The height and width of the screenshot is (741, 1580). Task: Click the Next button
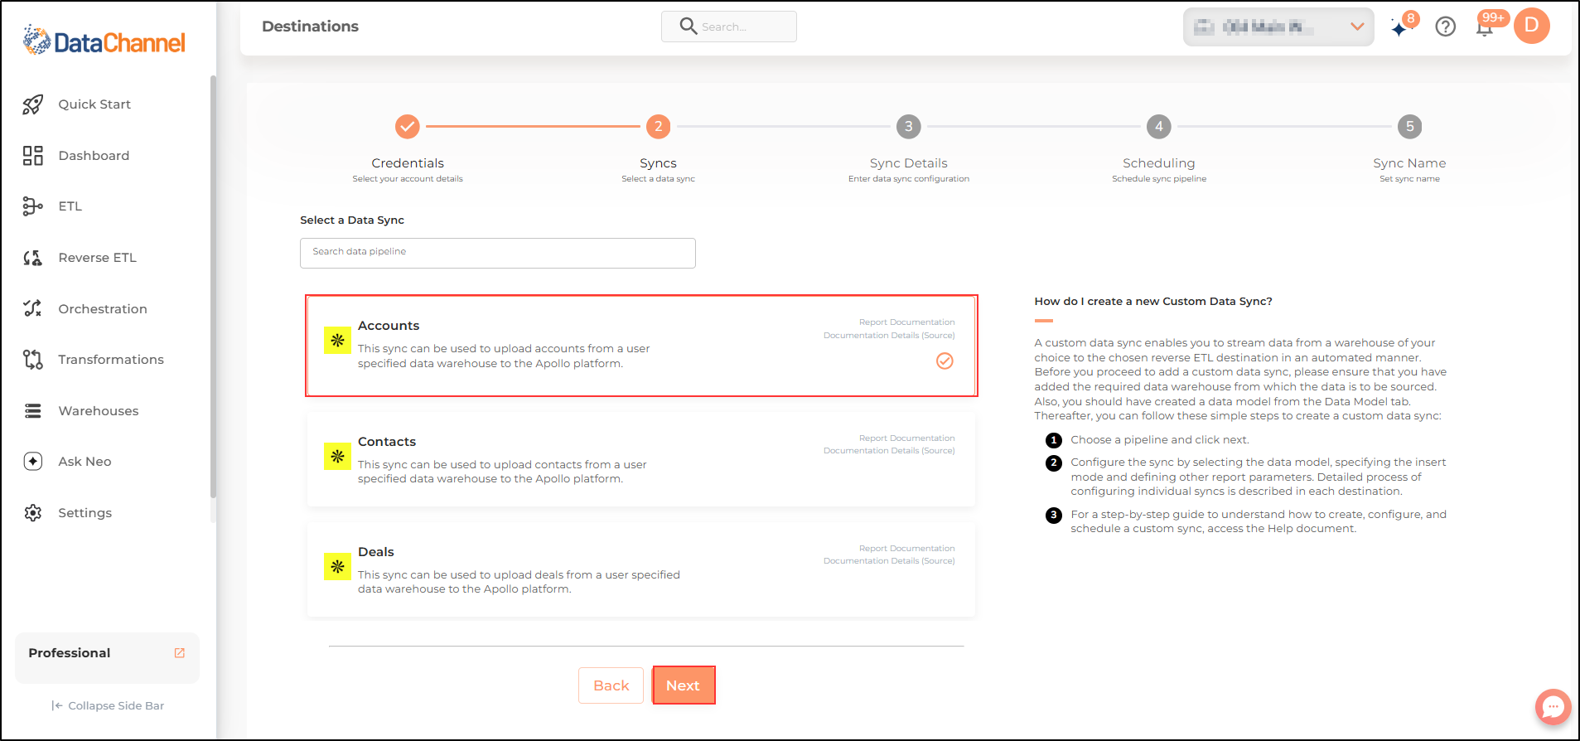tap(683, 685)
